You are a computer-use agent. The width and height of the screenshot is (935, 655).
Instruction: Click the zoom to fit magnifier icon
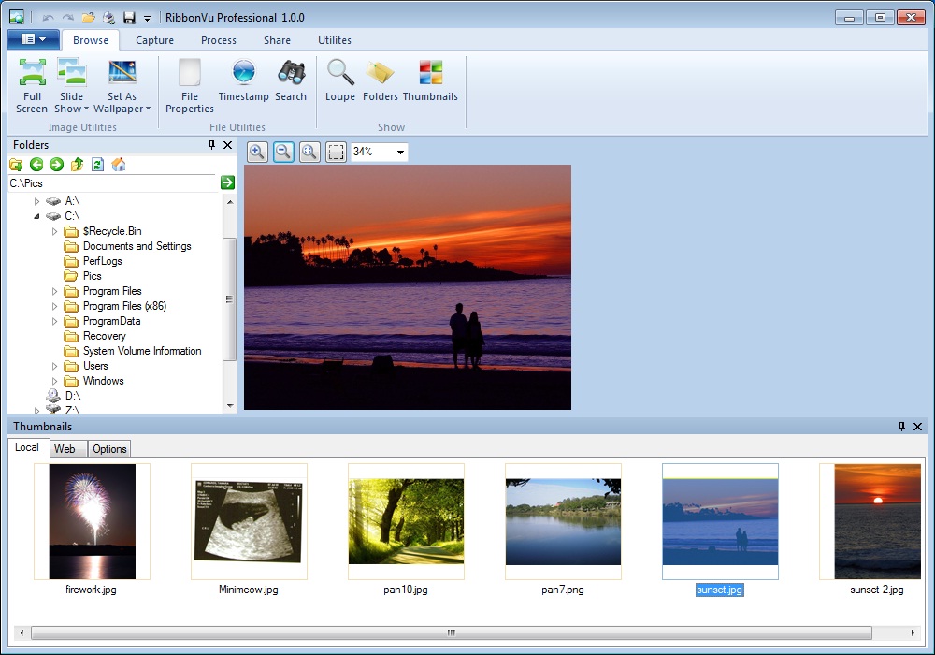coord(309,153)
